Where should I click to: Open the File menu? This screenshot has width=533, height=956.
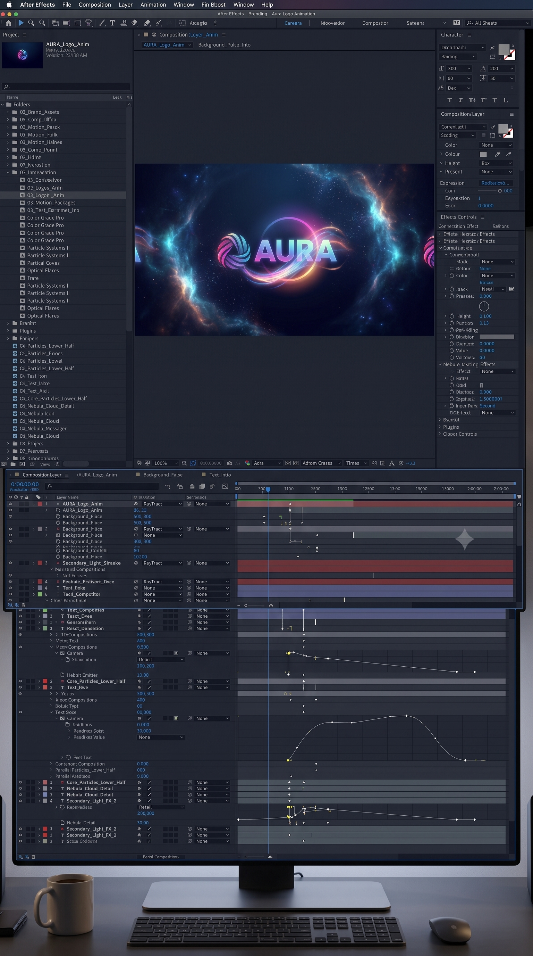(67, 5)
